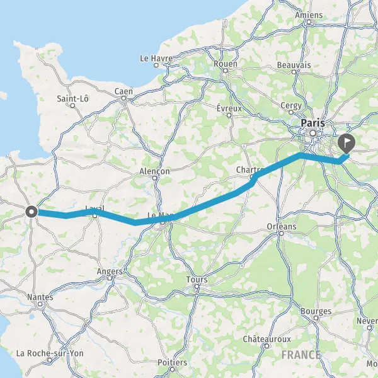The width and height of the screenshot is (378, 378).
Task: Click the La Roche-sur-Yon label
Action: [x=50, y=353]
